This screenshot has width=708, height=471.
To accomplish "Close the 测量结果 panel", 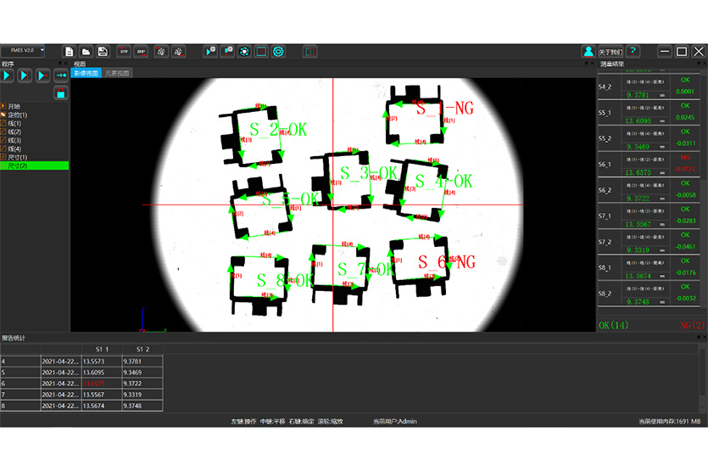I will click(x=703, y=64).
